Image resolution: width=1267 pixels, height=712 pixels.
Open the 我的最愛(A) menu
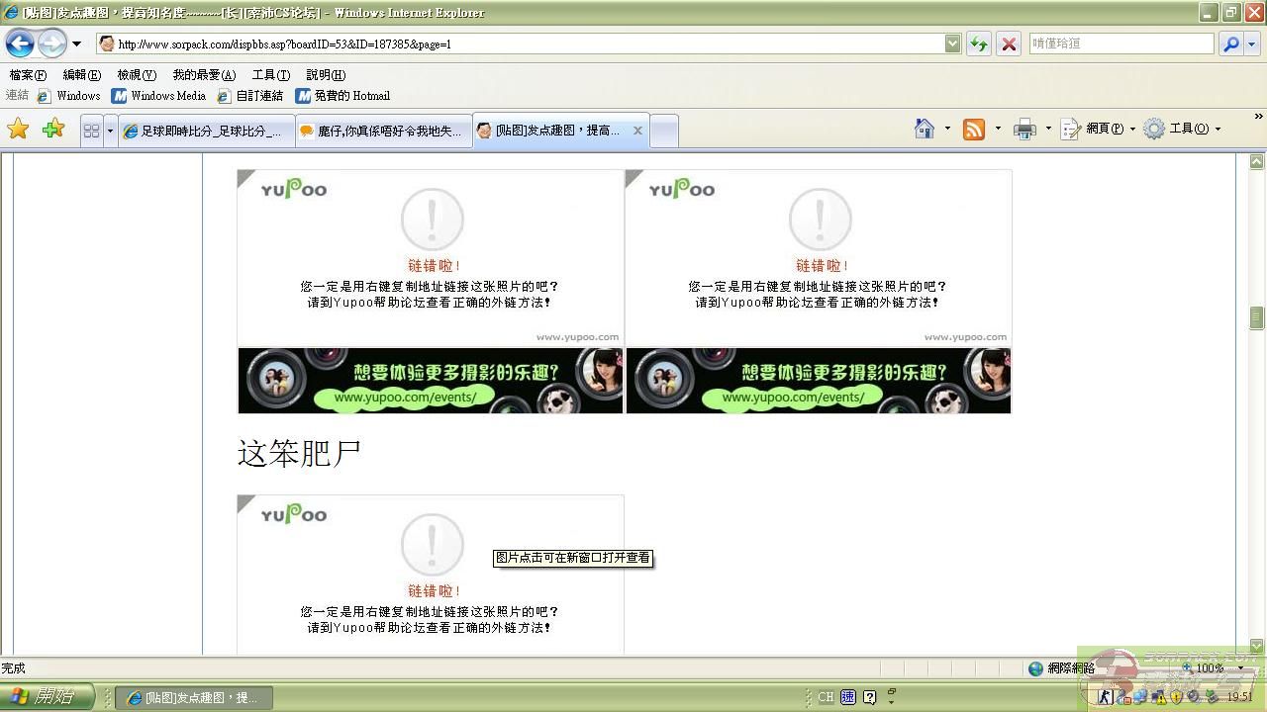click(x=204, y=75)
